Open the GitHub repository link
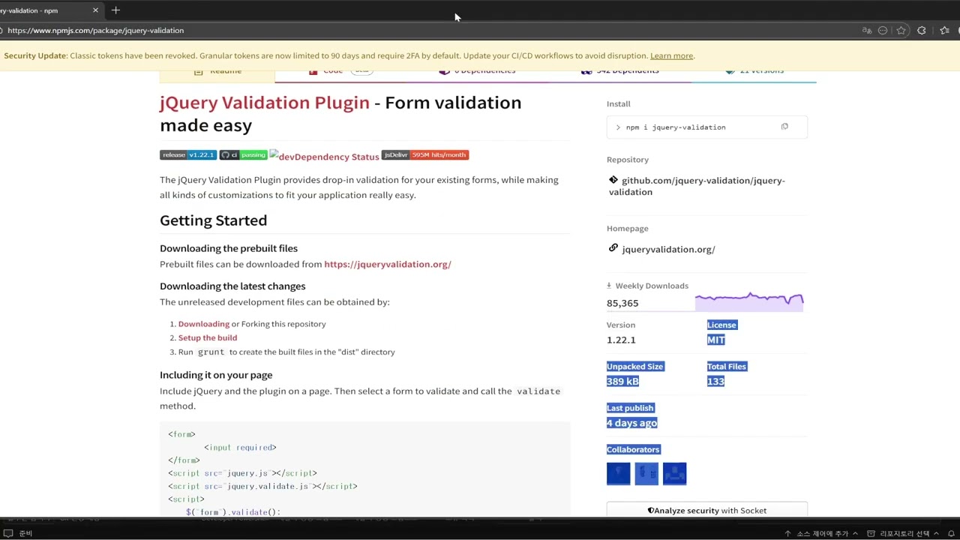Viewport: 960px width, 540px height. [697, 186]
